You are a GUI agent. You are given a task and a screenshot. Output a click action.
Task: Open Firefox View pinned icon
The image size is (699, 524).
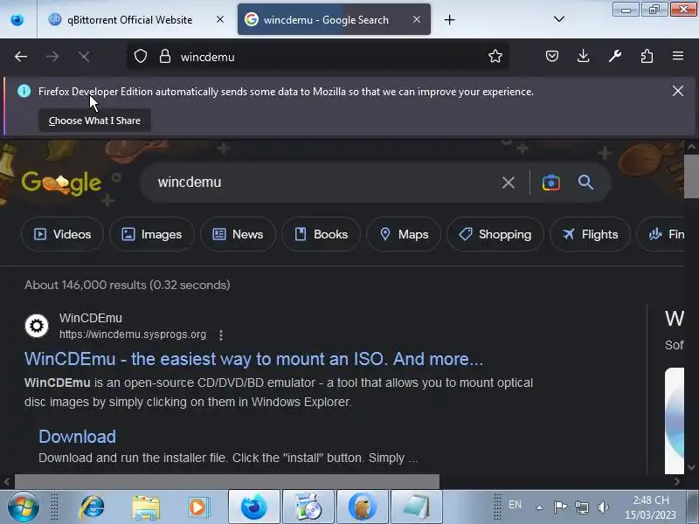tap(17, 19)
